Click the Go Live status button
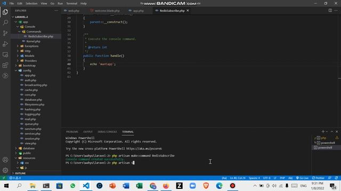This screenshot has width=341, height=191. point(302,178)
